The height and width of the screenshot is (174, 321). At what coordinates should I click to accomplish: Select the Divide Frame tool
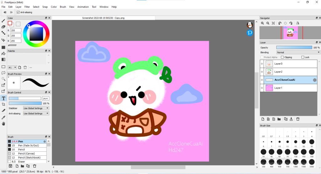tap(3, 110)
